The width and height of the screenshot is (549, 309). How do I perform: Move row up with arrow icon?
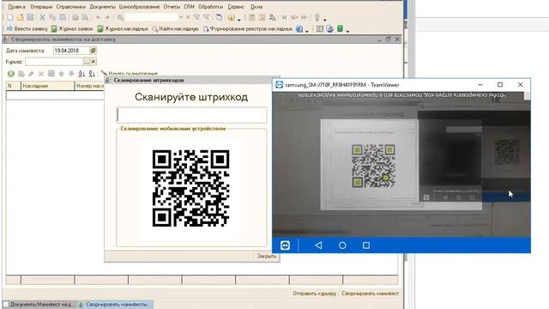pyautogui.click(x=62, y=74)
